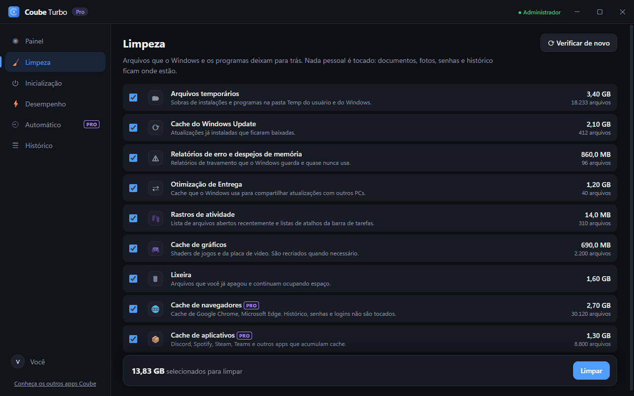The image size is (634, 396).
Task: Uncheck Arquivos temporários checkbox
Action: [133, 98]
